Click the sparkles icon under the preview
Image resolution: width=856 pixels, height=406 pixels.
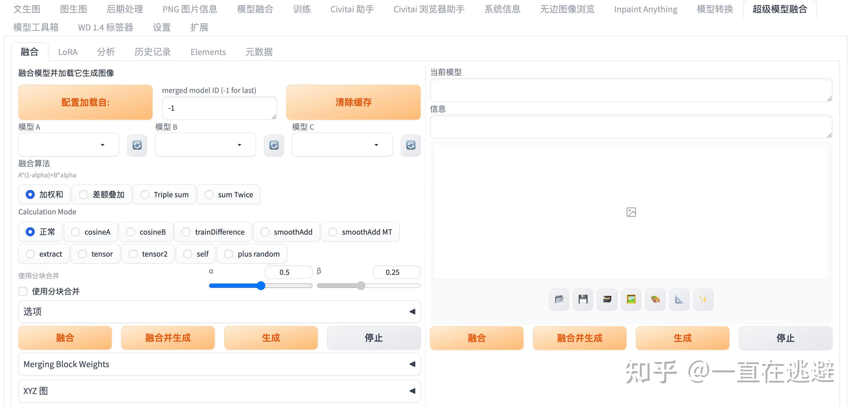(703, 299)
